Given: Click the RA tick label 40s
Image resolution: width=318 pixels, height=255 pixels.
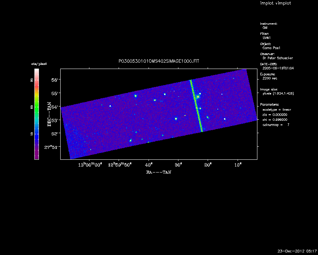Looking at the screenshot, I should 149,165.
